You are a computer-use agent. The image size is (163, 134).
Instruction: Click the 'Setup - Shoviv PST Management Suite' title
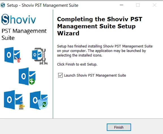[43, 5]
